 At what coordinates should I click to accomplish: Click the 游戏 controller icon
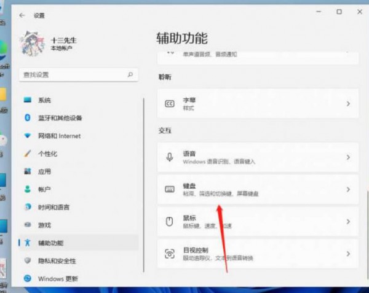point(28,225)
